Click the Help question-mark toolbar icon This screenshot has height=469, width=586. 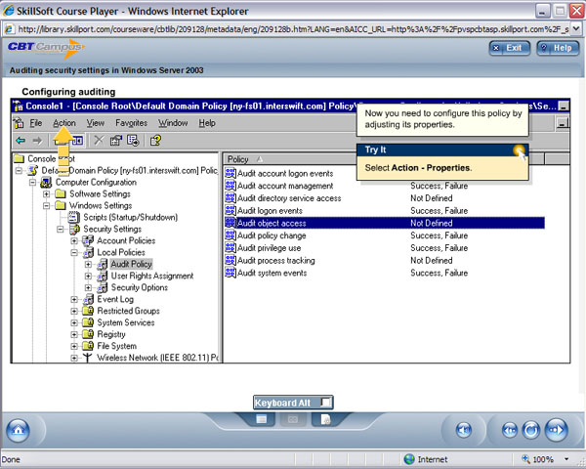154,141
